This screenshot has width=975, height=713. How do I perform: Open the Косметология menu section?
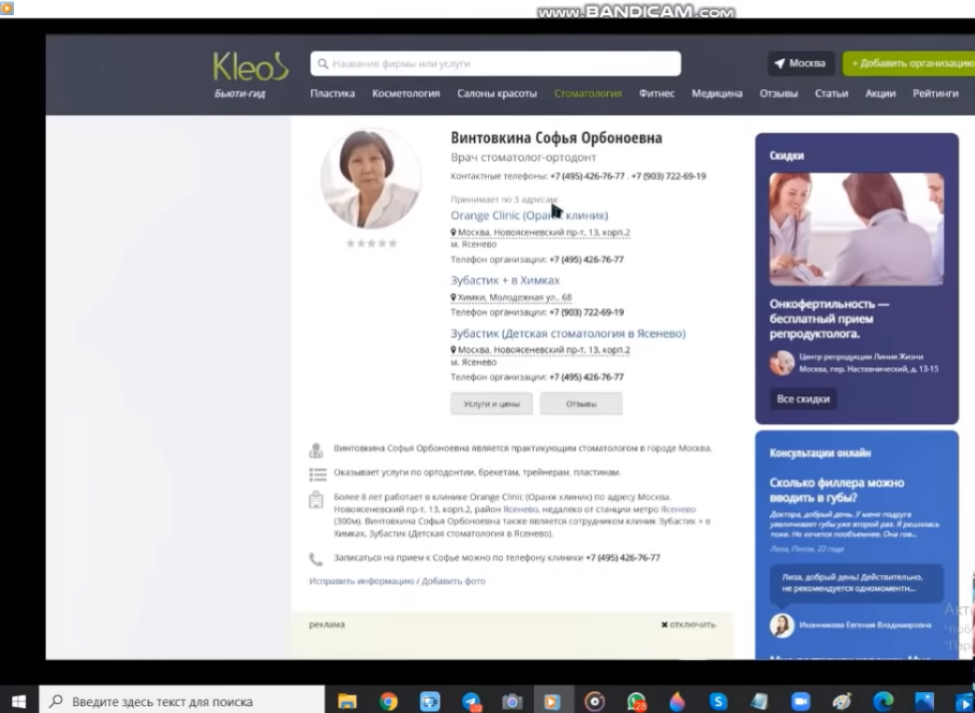[x=406, y=93]
